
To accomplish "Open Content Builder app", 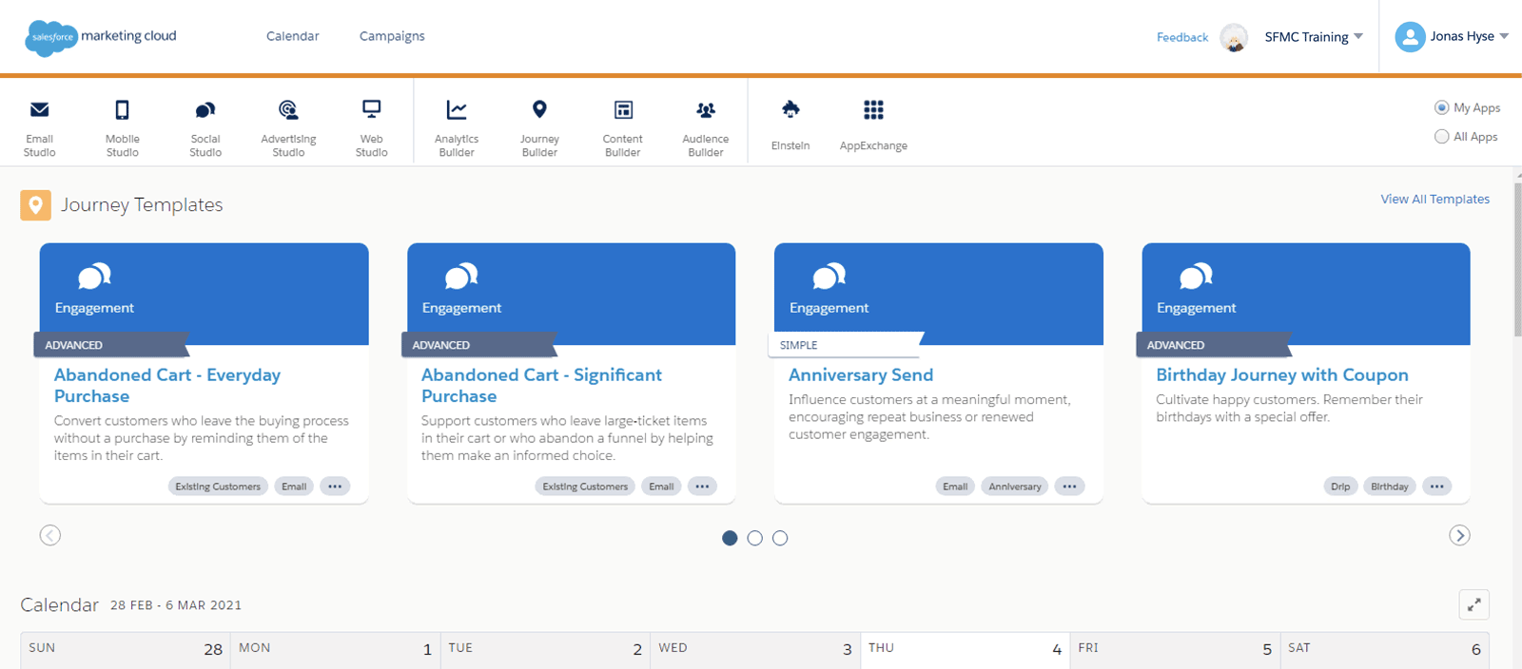I will [x=622, y=126].
